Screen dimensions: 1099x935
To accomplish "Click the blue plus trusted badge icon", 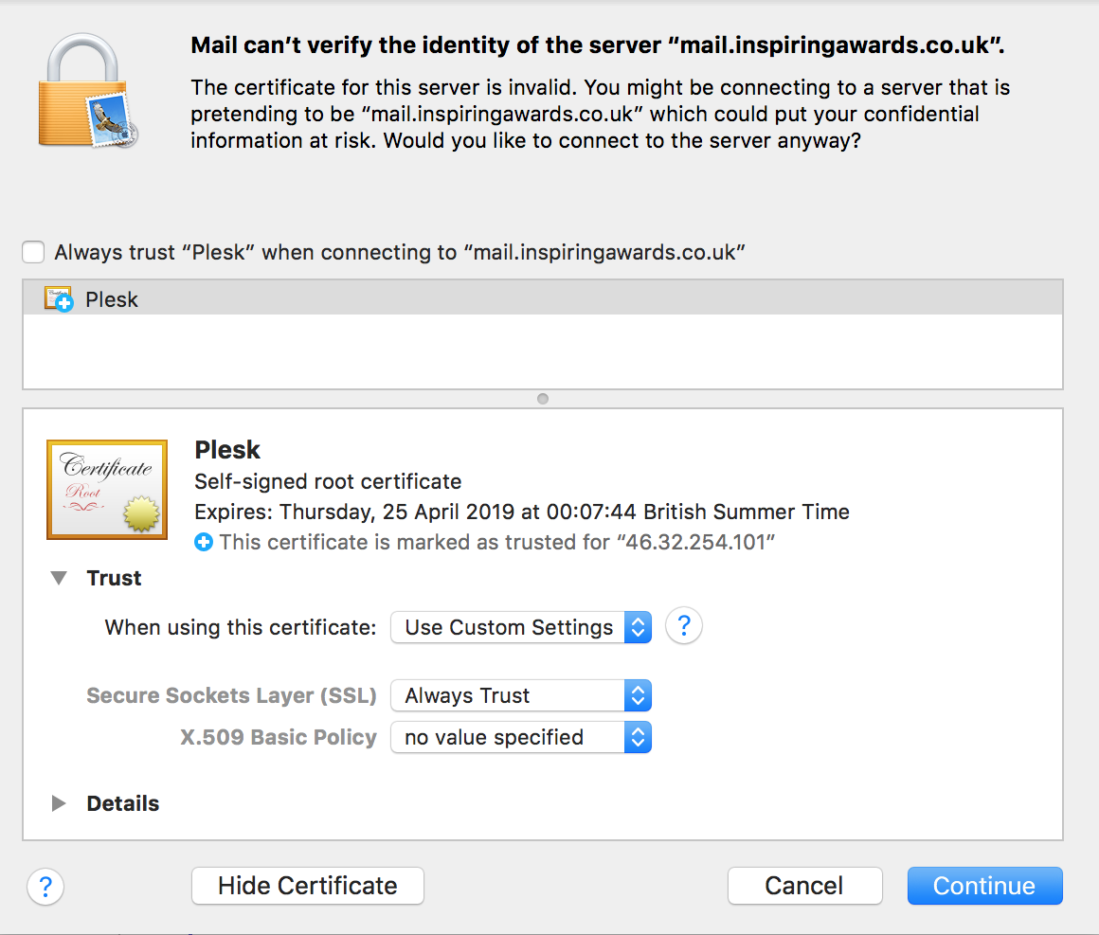I will click(x=204, y=542).
